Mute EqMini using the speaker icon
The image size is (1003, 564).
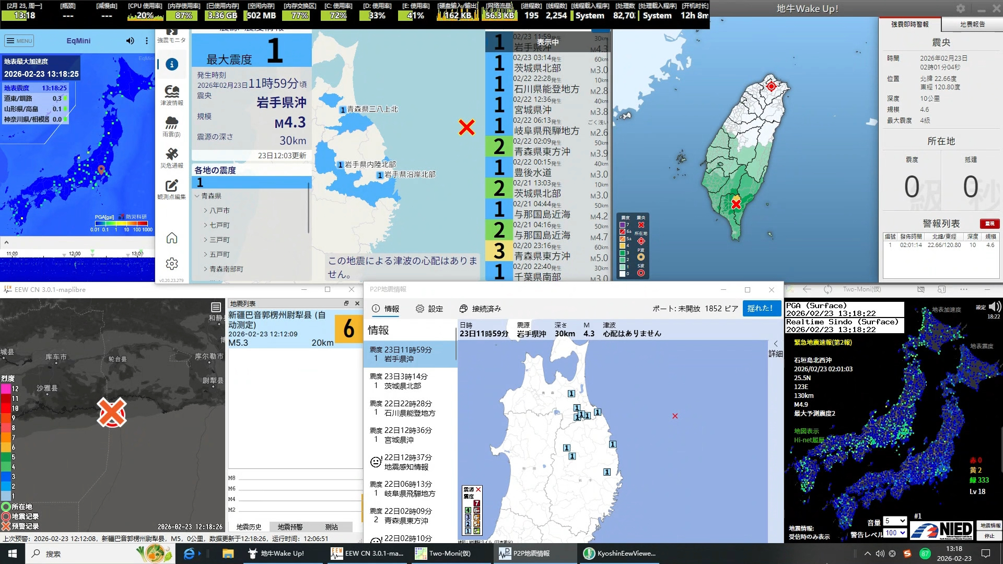click(130, 41)
